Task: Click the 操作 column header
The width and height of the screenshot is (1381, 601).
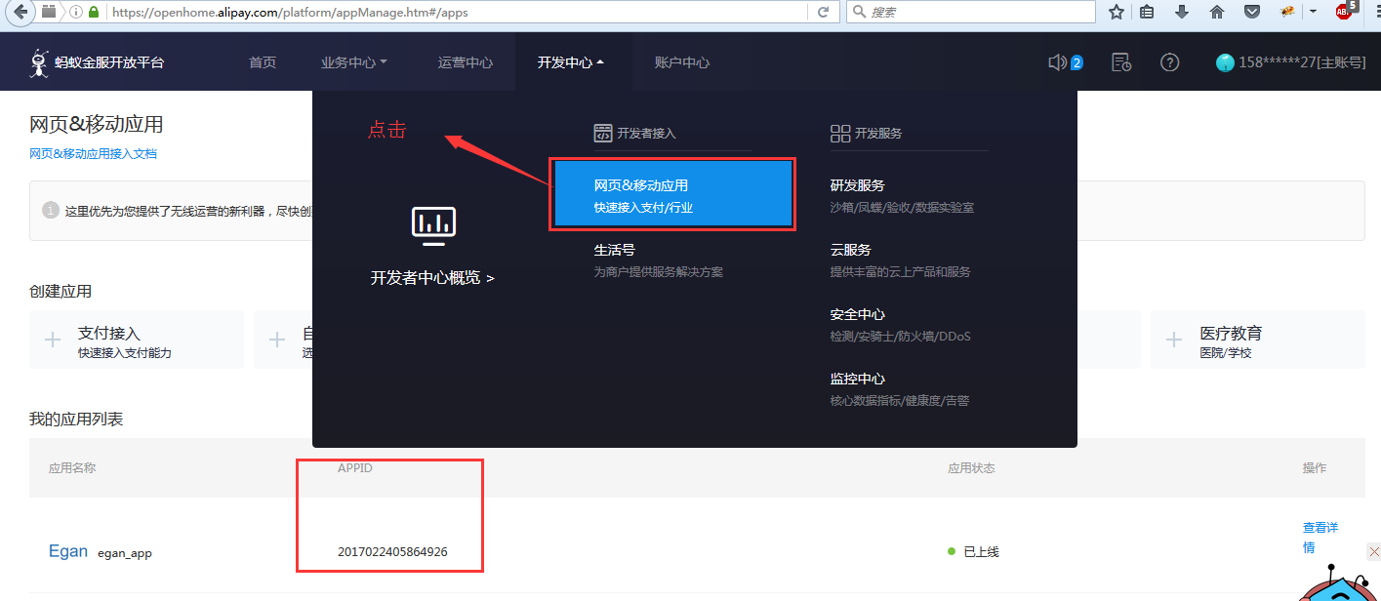Action: click(1315, 468)
